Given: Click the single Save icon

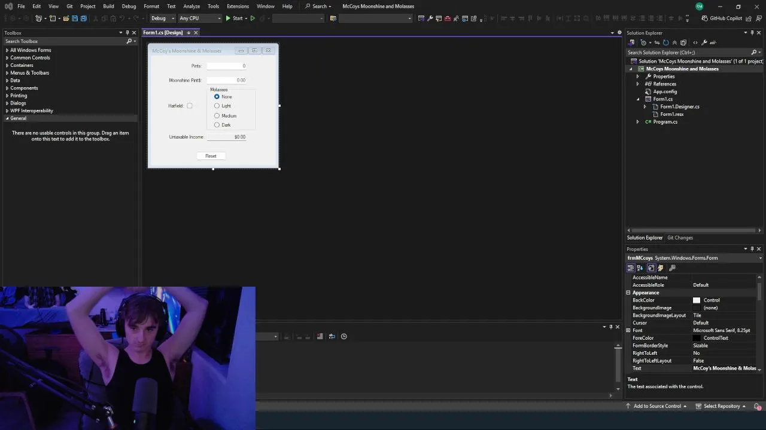Looking at the screenshot, I should pyautogui.click(x=75, y=19).
